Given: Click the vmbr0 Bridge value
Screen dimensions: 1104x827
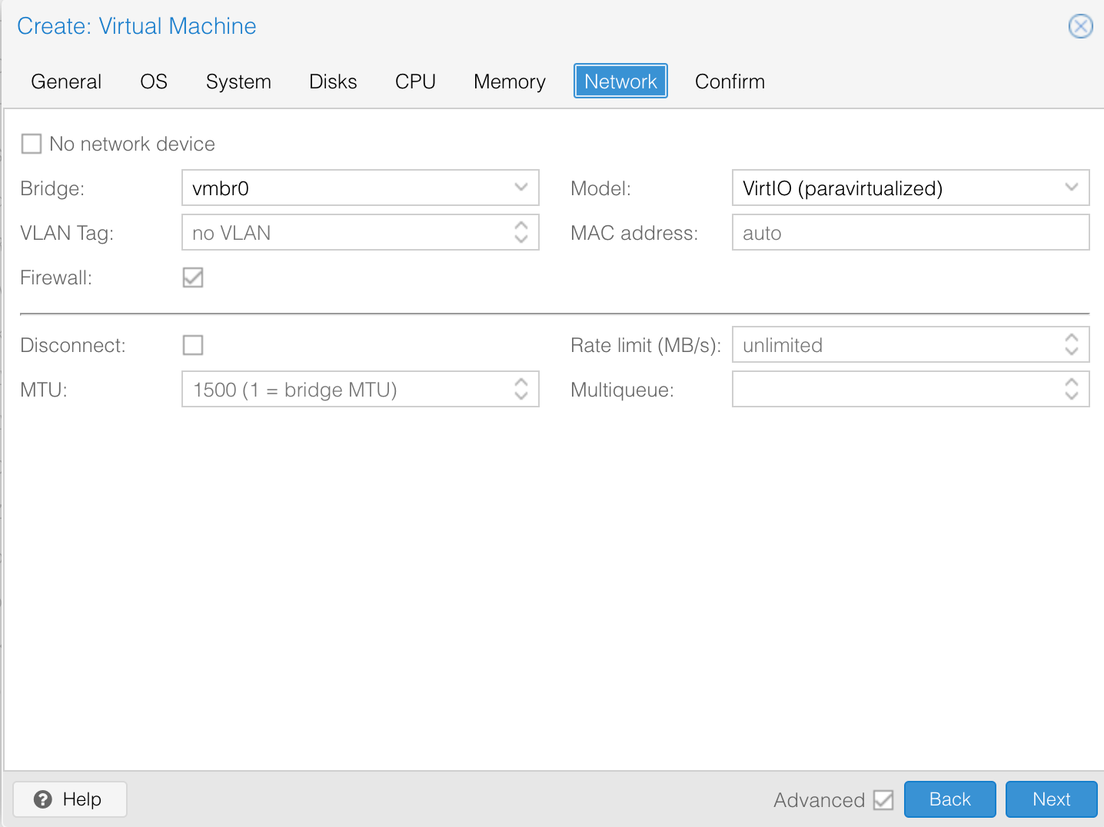Looking at the screenshot, I should (x=221, y=188).
